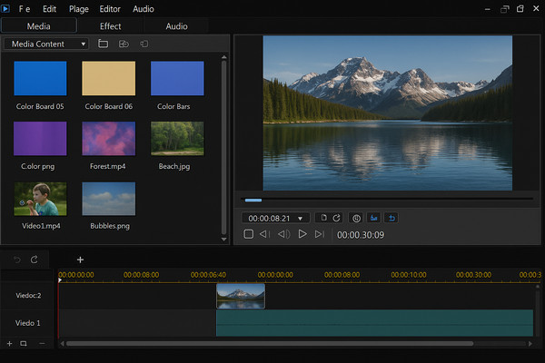The image size is (545, 363).
Task: Click the folder icon beside Media Content
Action: [103, 44]
